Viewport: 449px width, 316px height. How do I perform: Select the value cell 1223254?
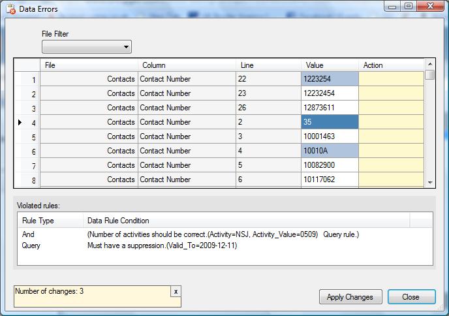tap(330, 79)
